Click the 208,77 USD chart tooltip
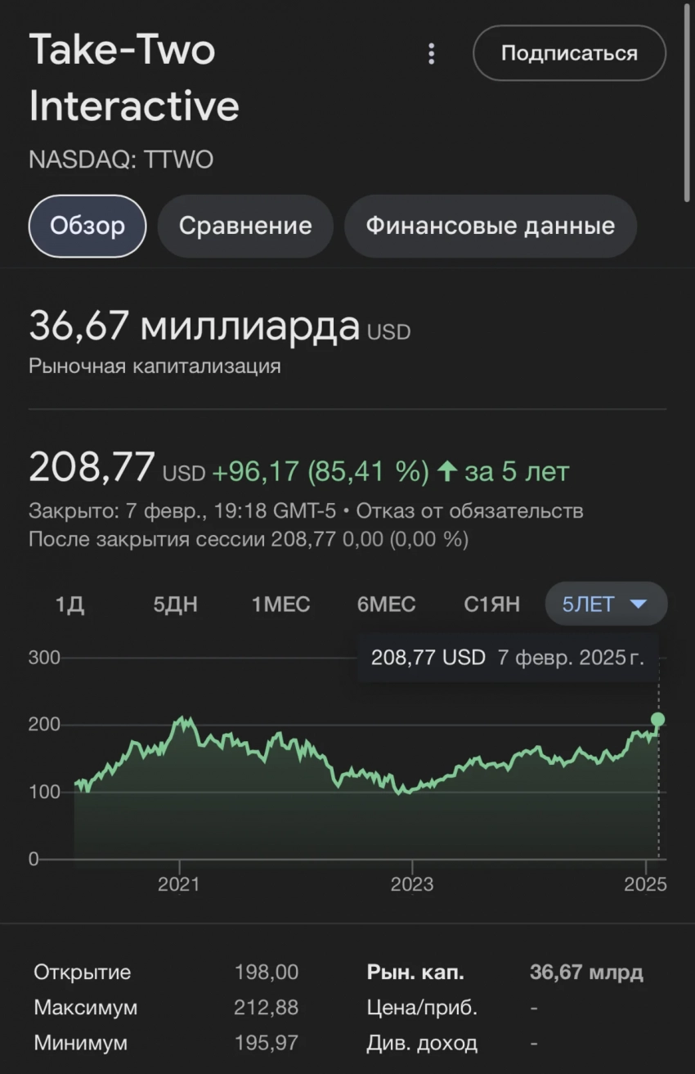The width and height of the screenshot is (695, 1074). coord(507,658)
